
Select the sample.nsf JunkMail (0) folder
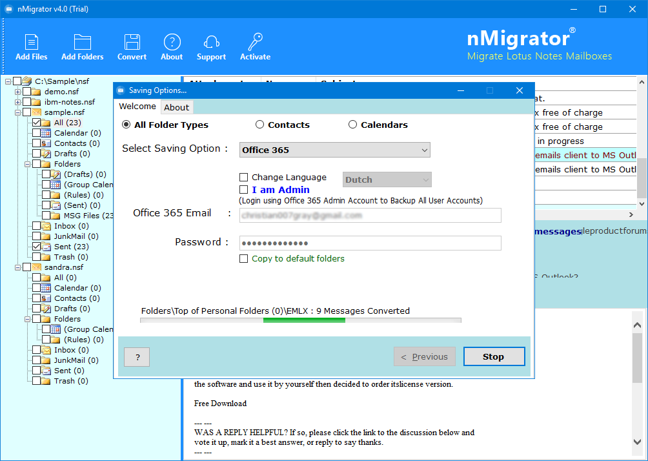76,236
